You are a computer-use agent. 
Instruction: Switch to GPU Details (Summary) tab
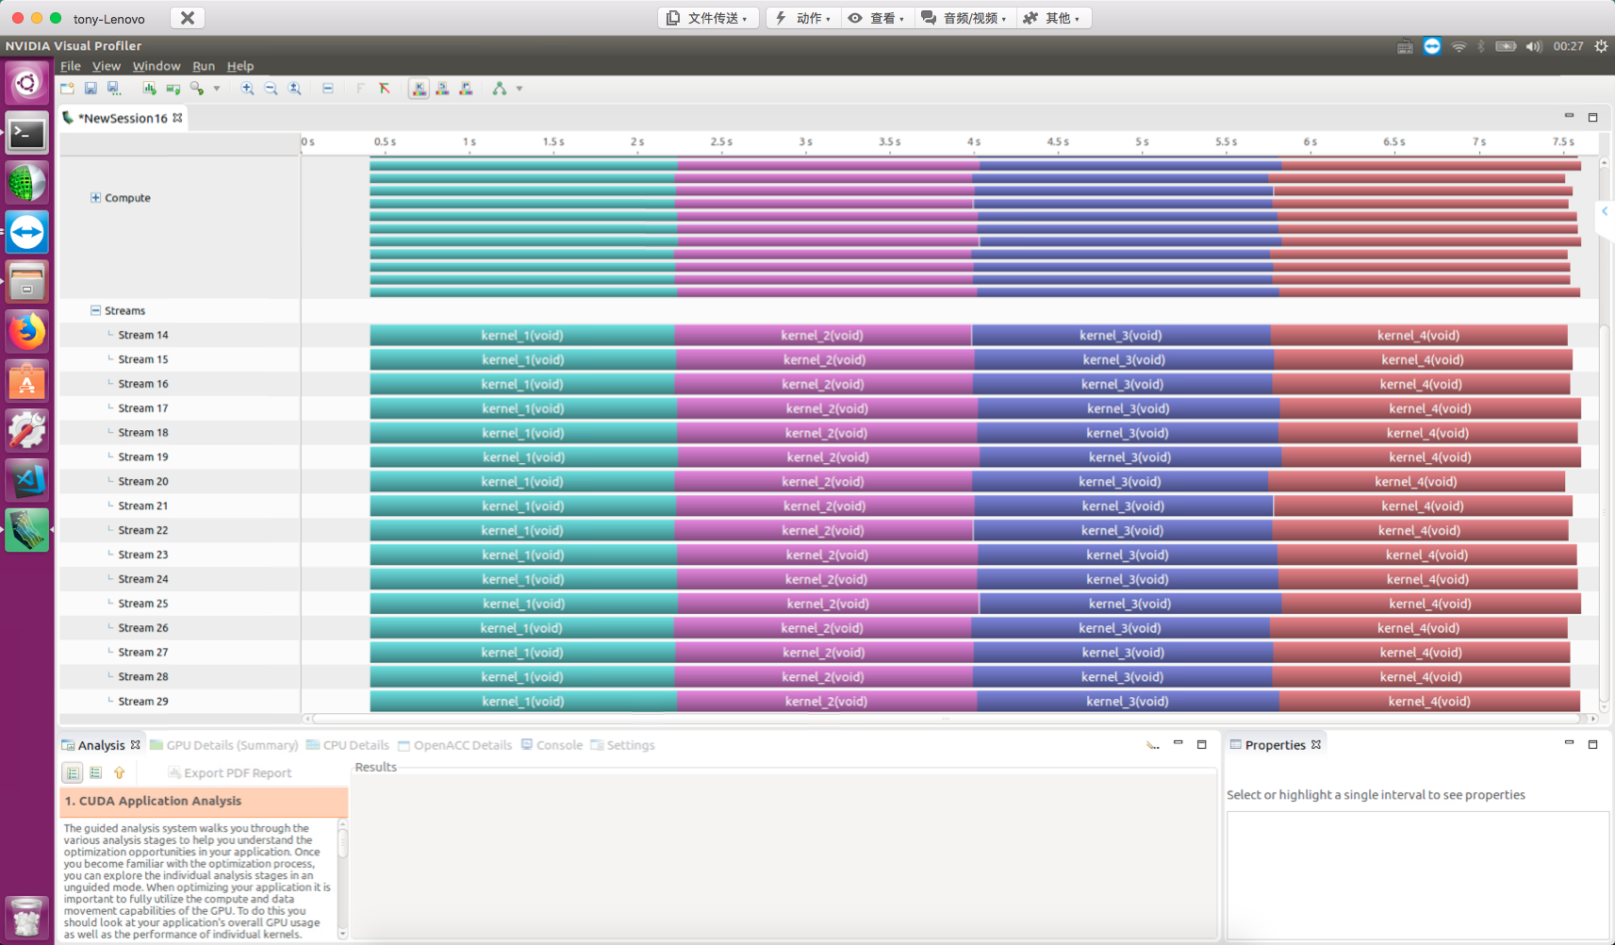pyautogui.click(x=224, y=745)
